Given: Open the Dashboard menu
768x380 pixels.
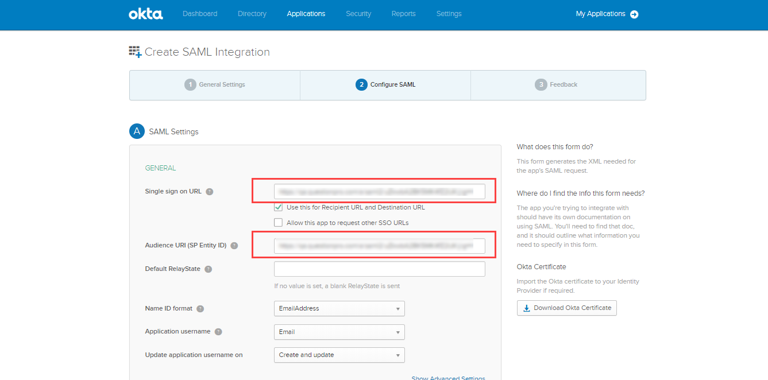Looking at the screenshot, I should 200,14.
